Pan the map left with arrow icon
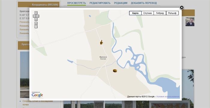The height and width of the screenshot is (108, 210). point(34,16)
